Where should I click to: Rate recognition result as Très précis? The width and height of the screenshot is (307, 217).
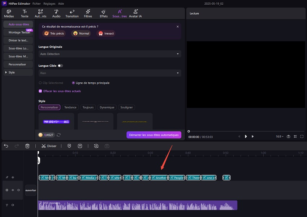[x=54, y=33]
